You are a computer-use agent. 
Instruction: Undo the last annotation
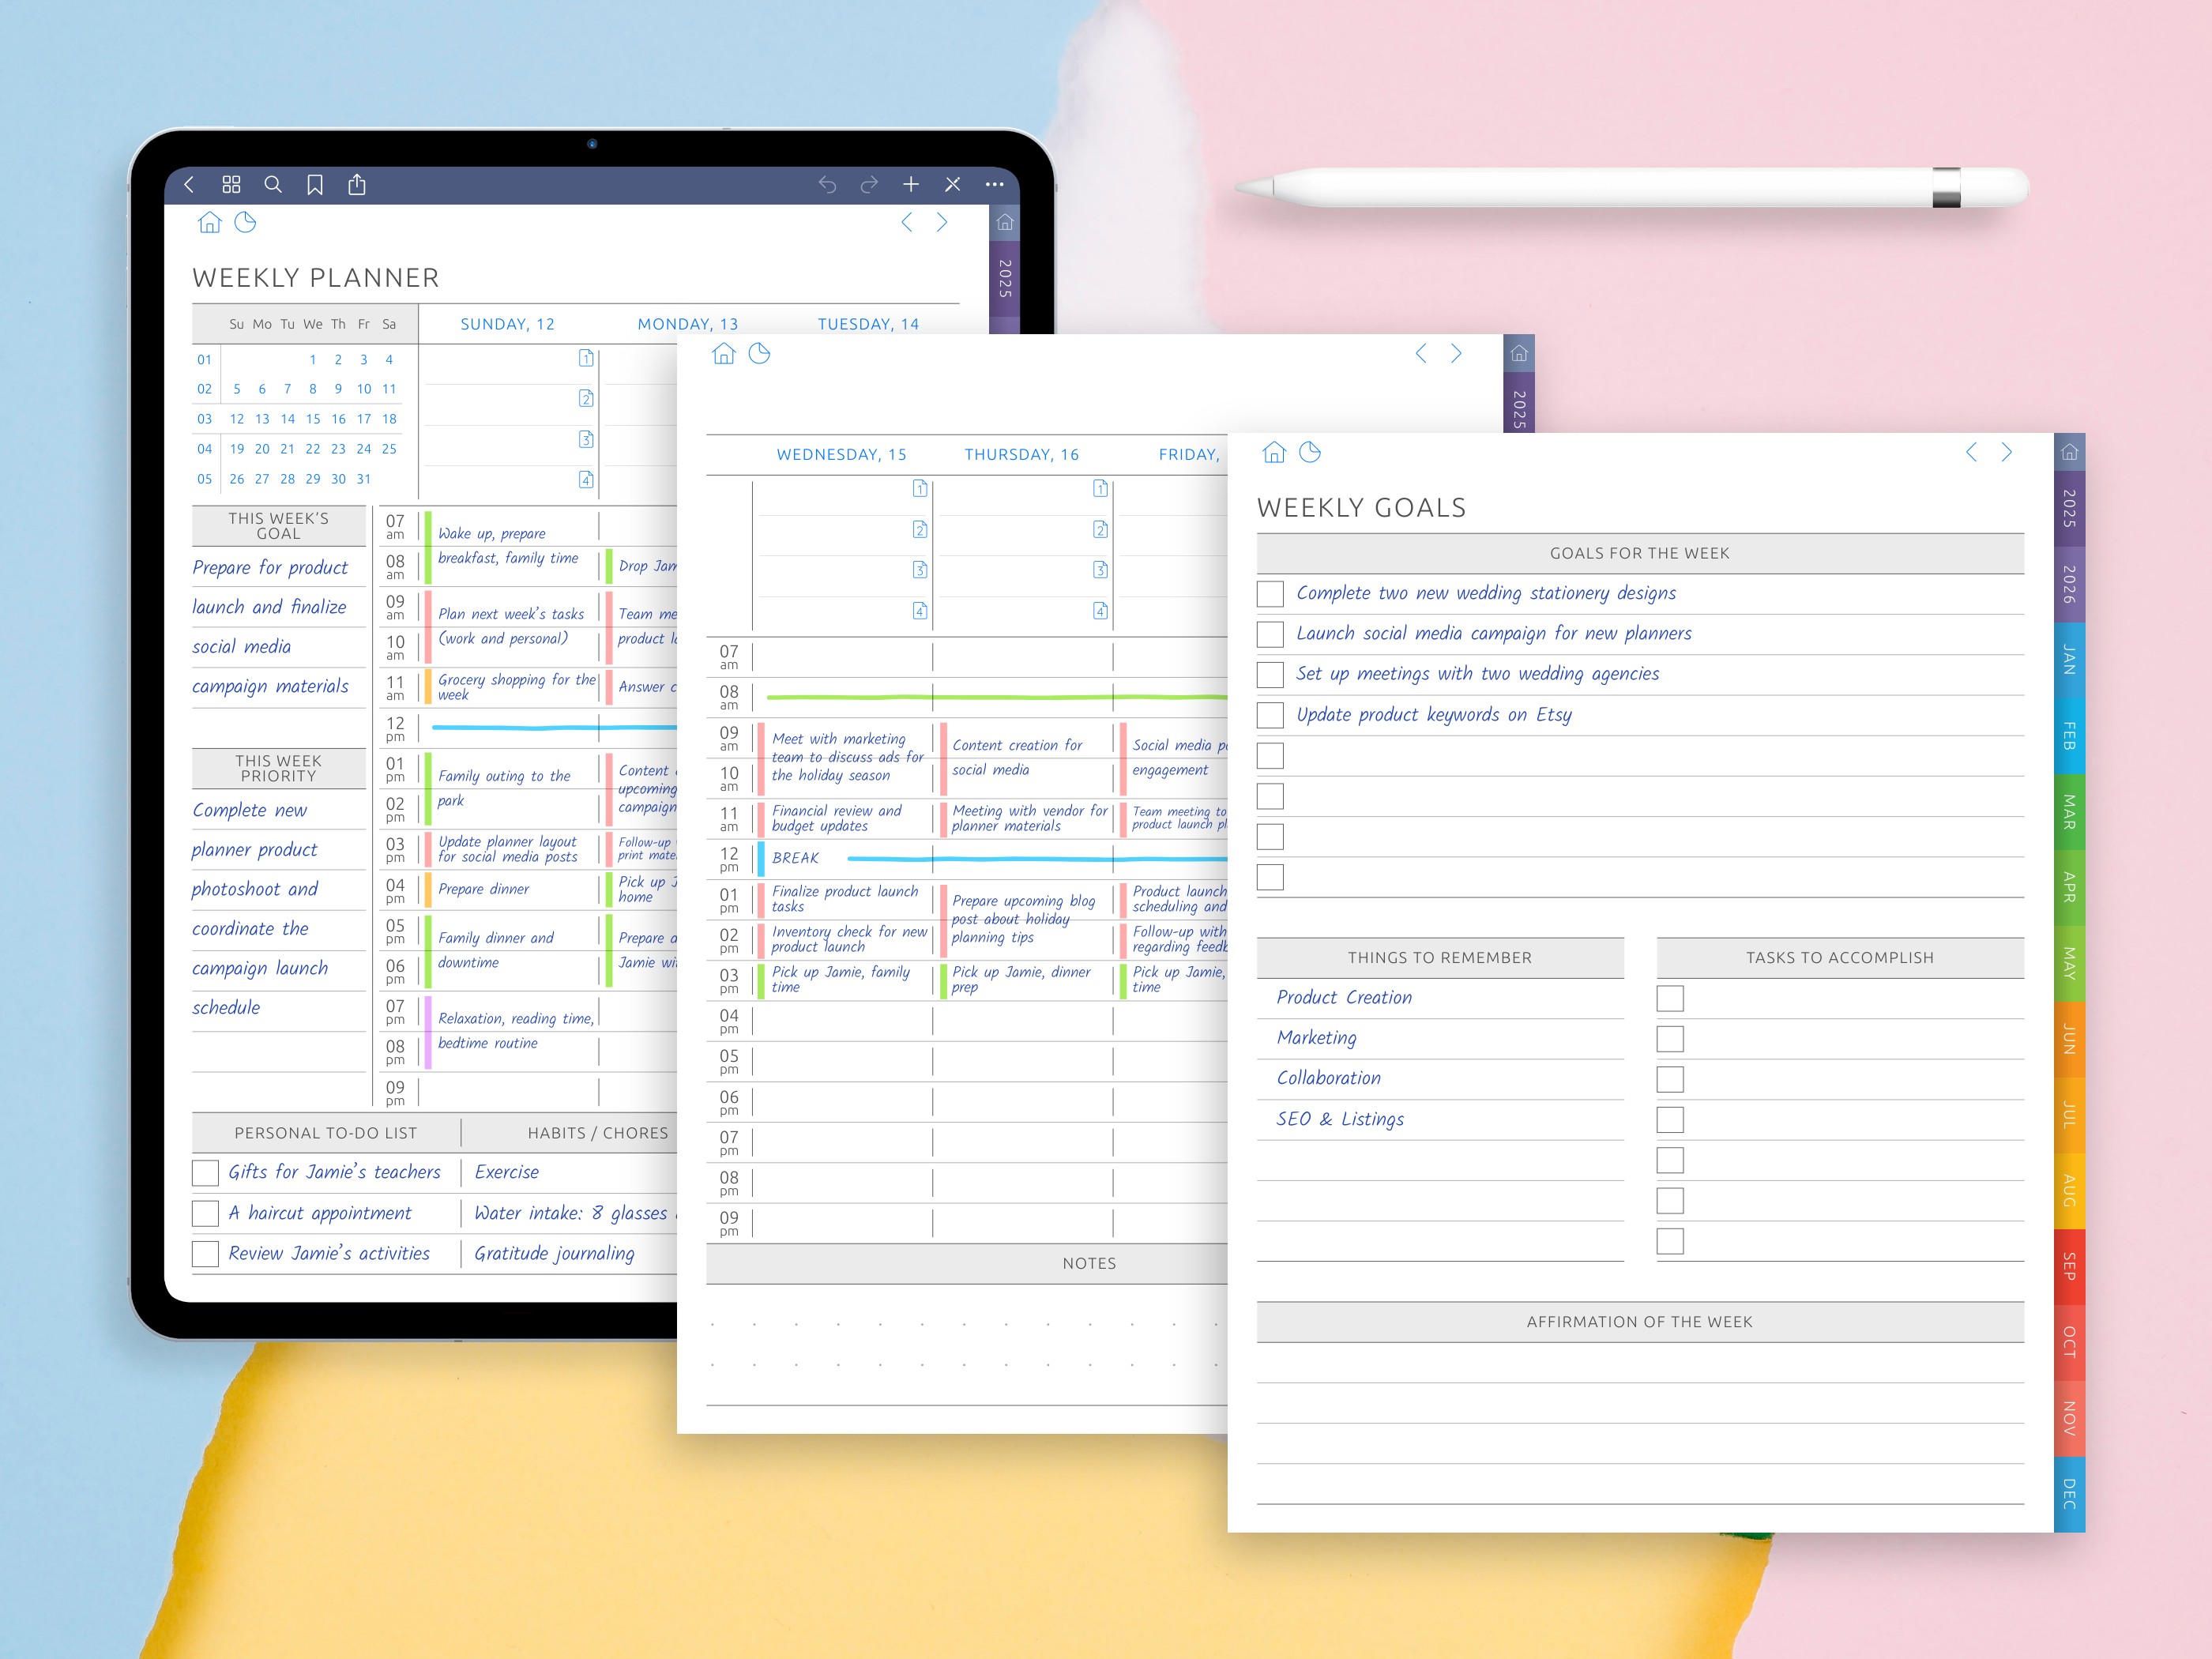pos(829,184)
